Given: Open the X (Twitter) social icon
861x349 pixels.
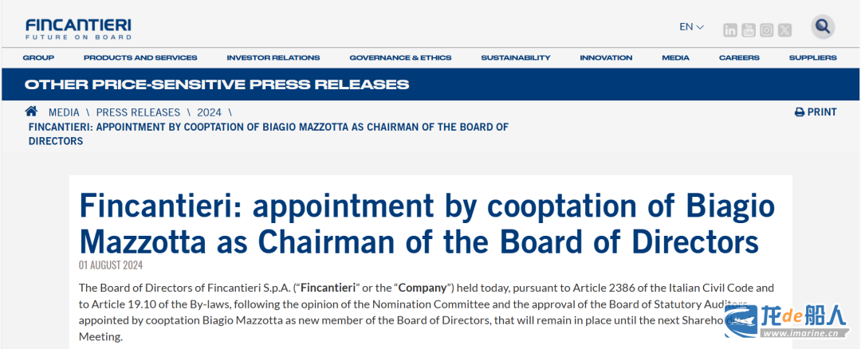Looking at the screenshot, I should 785,30.
